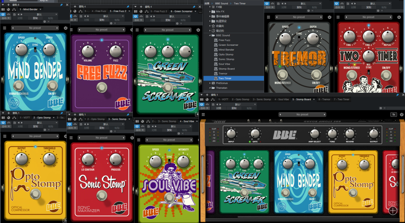This screenshot has width=405, height=223.
Task: Toggle Tremor MONO/STEREO footswitch
Action: click(282, 75)
